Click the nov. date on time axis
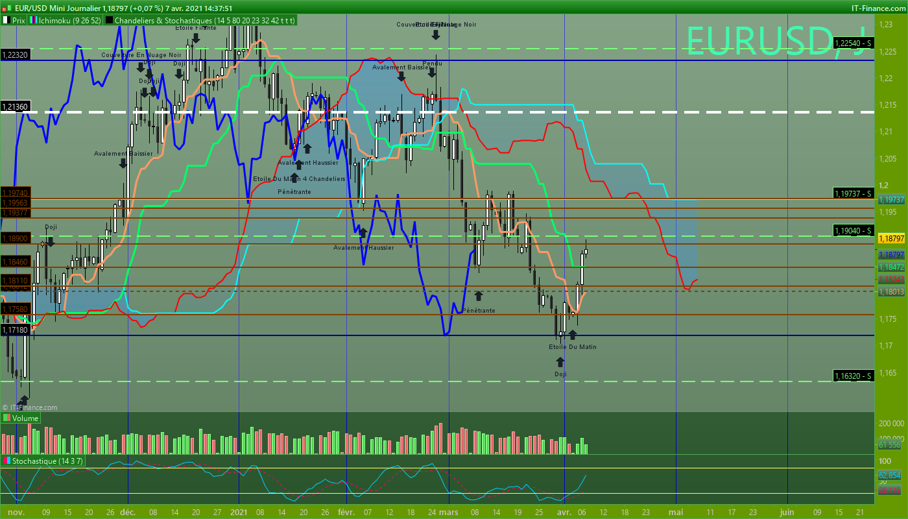The width and height of the screenshot is (908, 519). tap(16, 512)
